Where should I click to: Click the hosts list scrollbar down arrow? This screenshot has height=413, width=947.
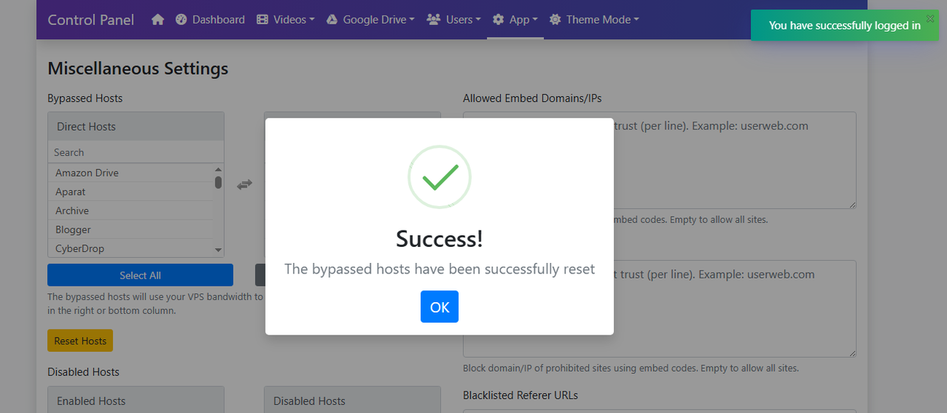[x=218, y=250]
